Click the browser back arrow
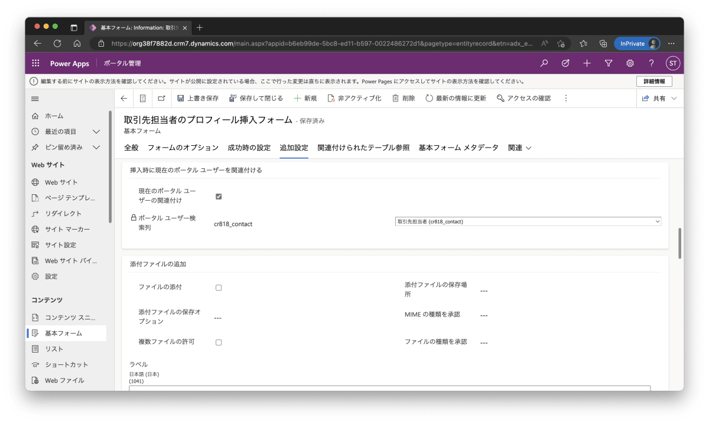 (37, 43)
